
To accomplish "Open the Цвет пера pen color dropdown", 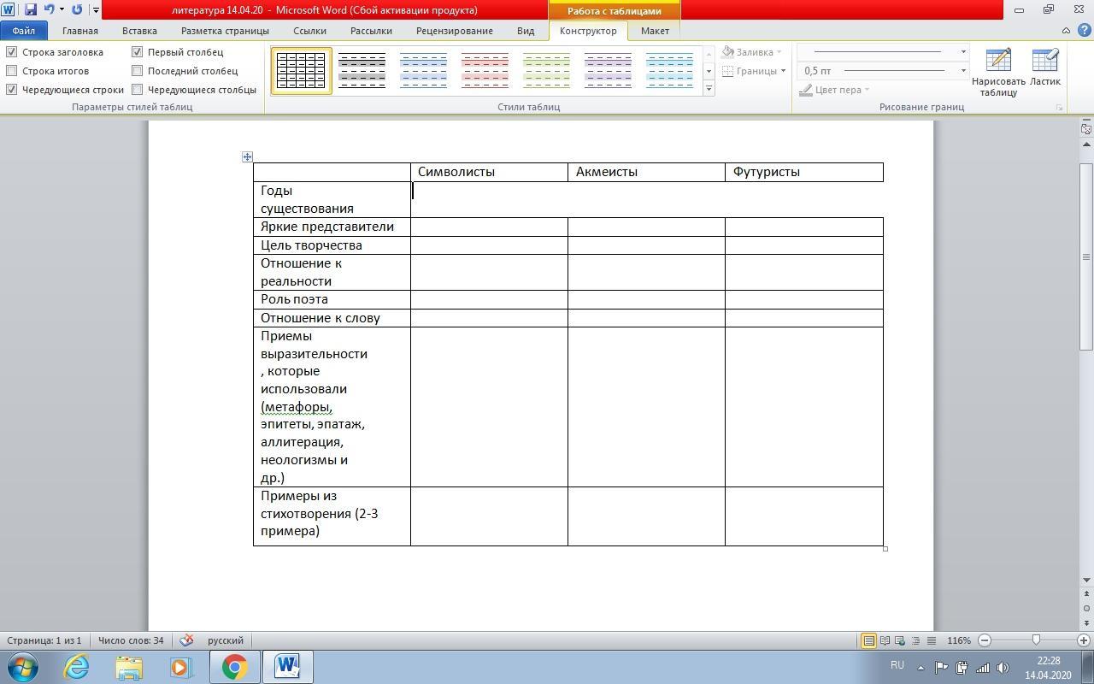I will click(x=834, y=90).
